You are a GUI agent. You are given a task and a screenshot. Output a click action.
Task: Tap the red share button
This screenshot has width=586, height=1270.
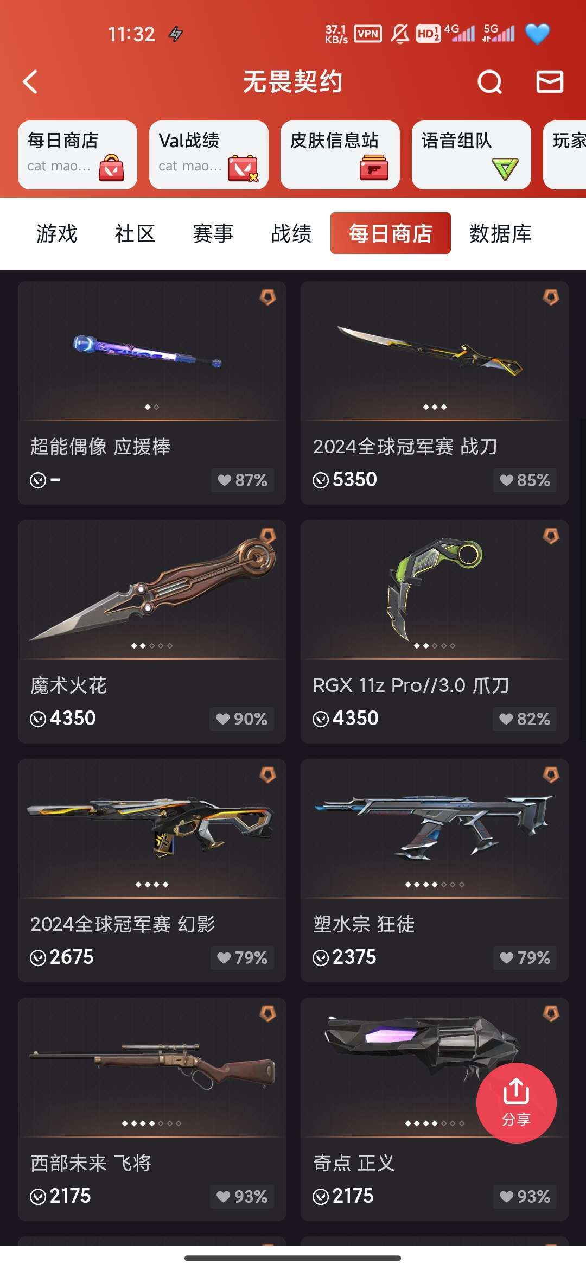[x=516, y=1103]
